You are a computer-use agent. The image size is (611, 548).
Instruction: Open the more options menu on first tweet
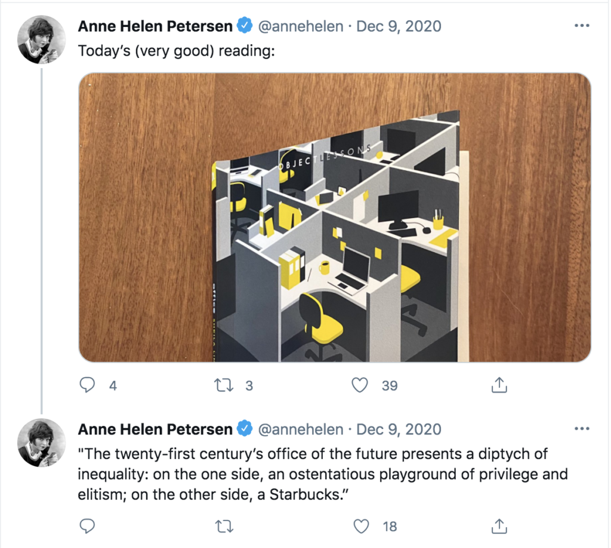(x=582, y=26)
